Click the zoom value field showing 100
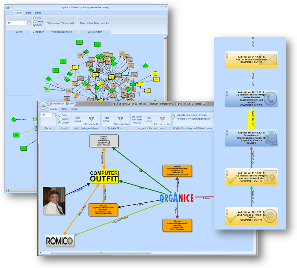297x268 pixels. [x=46, y=115]
